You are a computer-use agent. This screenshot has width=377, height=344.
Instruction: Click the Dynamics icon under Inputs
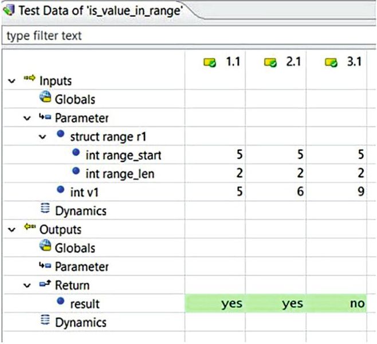[45, 210]
